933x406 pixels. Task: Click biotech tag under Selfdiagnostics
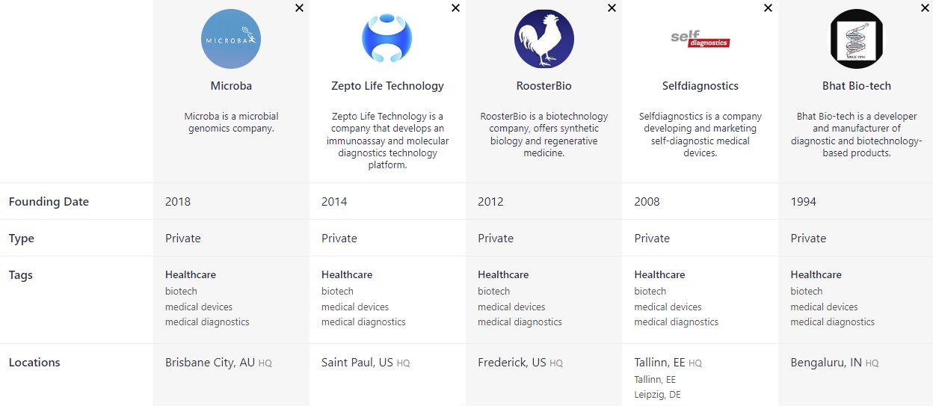click(x=650, y=292)
